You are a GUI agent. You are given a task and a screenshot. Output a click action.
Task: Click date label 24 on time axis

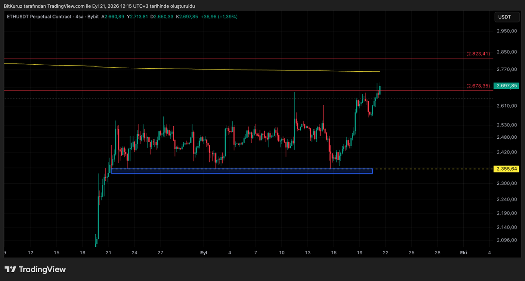click(x=134, y=253)
